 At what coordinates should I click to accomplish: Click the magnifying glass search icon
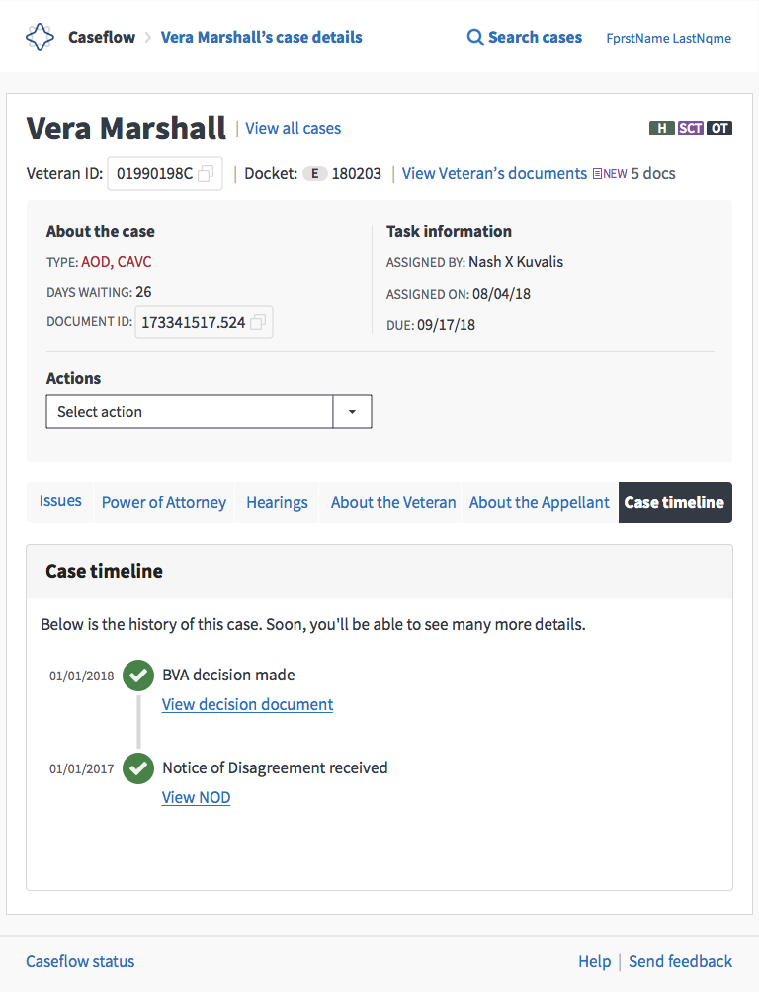[x=475, y=38]
